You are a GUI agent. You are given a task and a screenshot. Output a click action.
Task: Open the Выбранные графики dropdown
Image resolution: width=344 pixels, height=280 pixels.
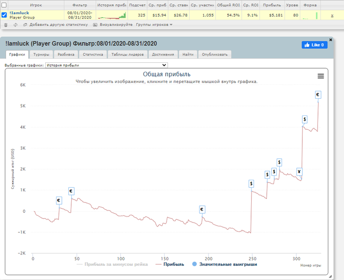pyautogui.click(x=107, y=65)
